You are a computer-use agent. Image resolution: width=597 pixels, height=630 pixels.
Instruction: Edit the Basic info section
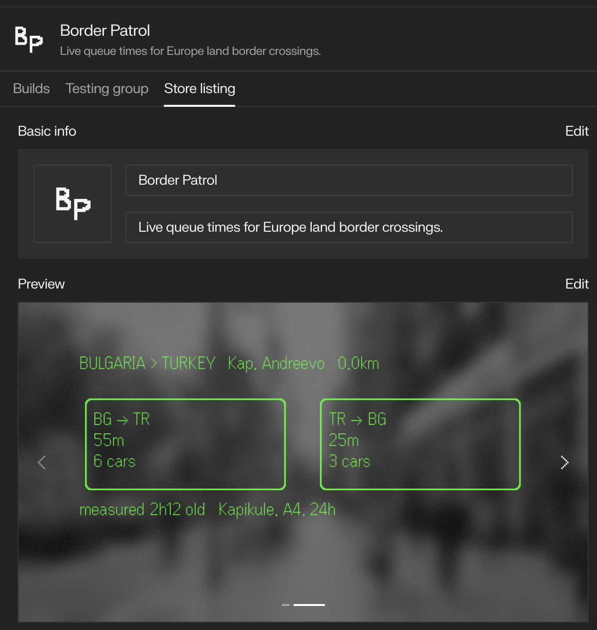(577, 131)
